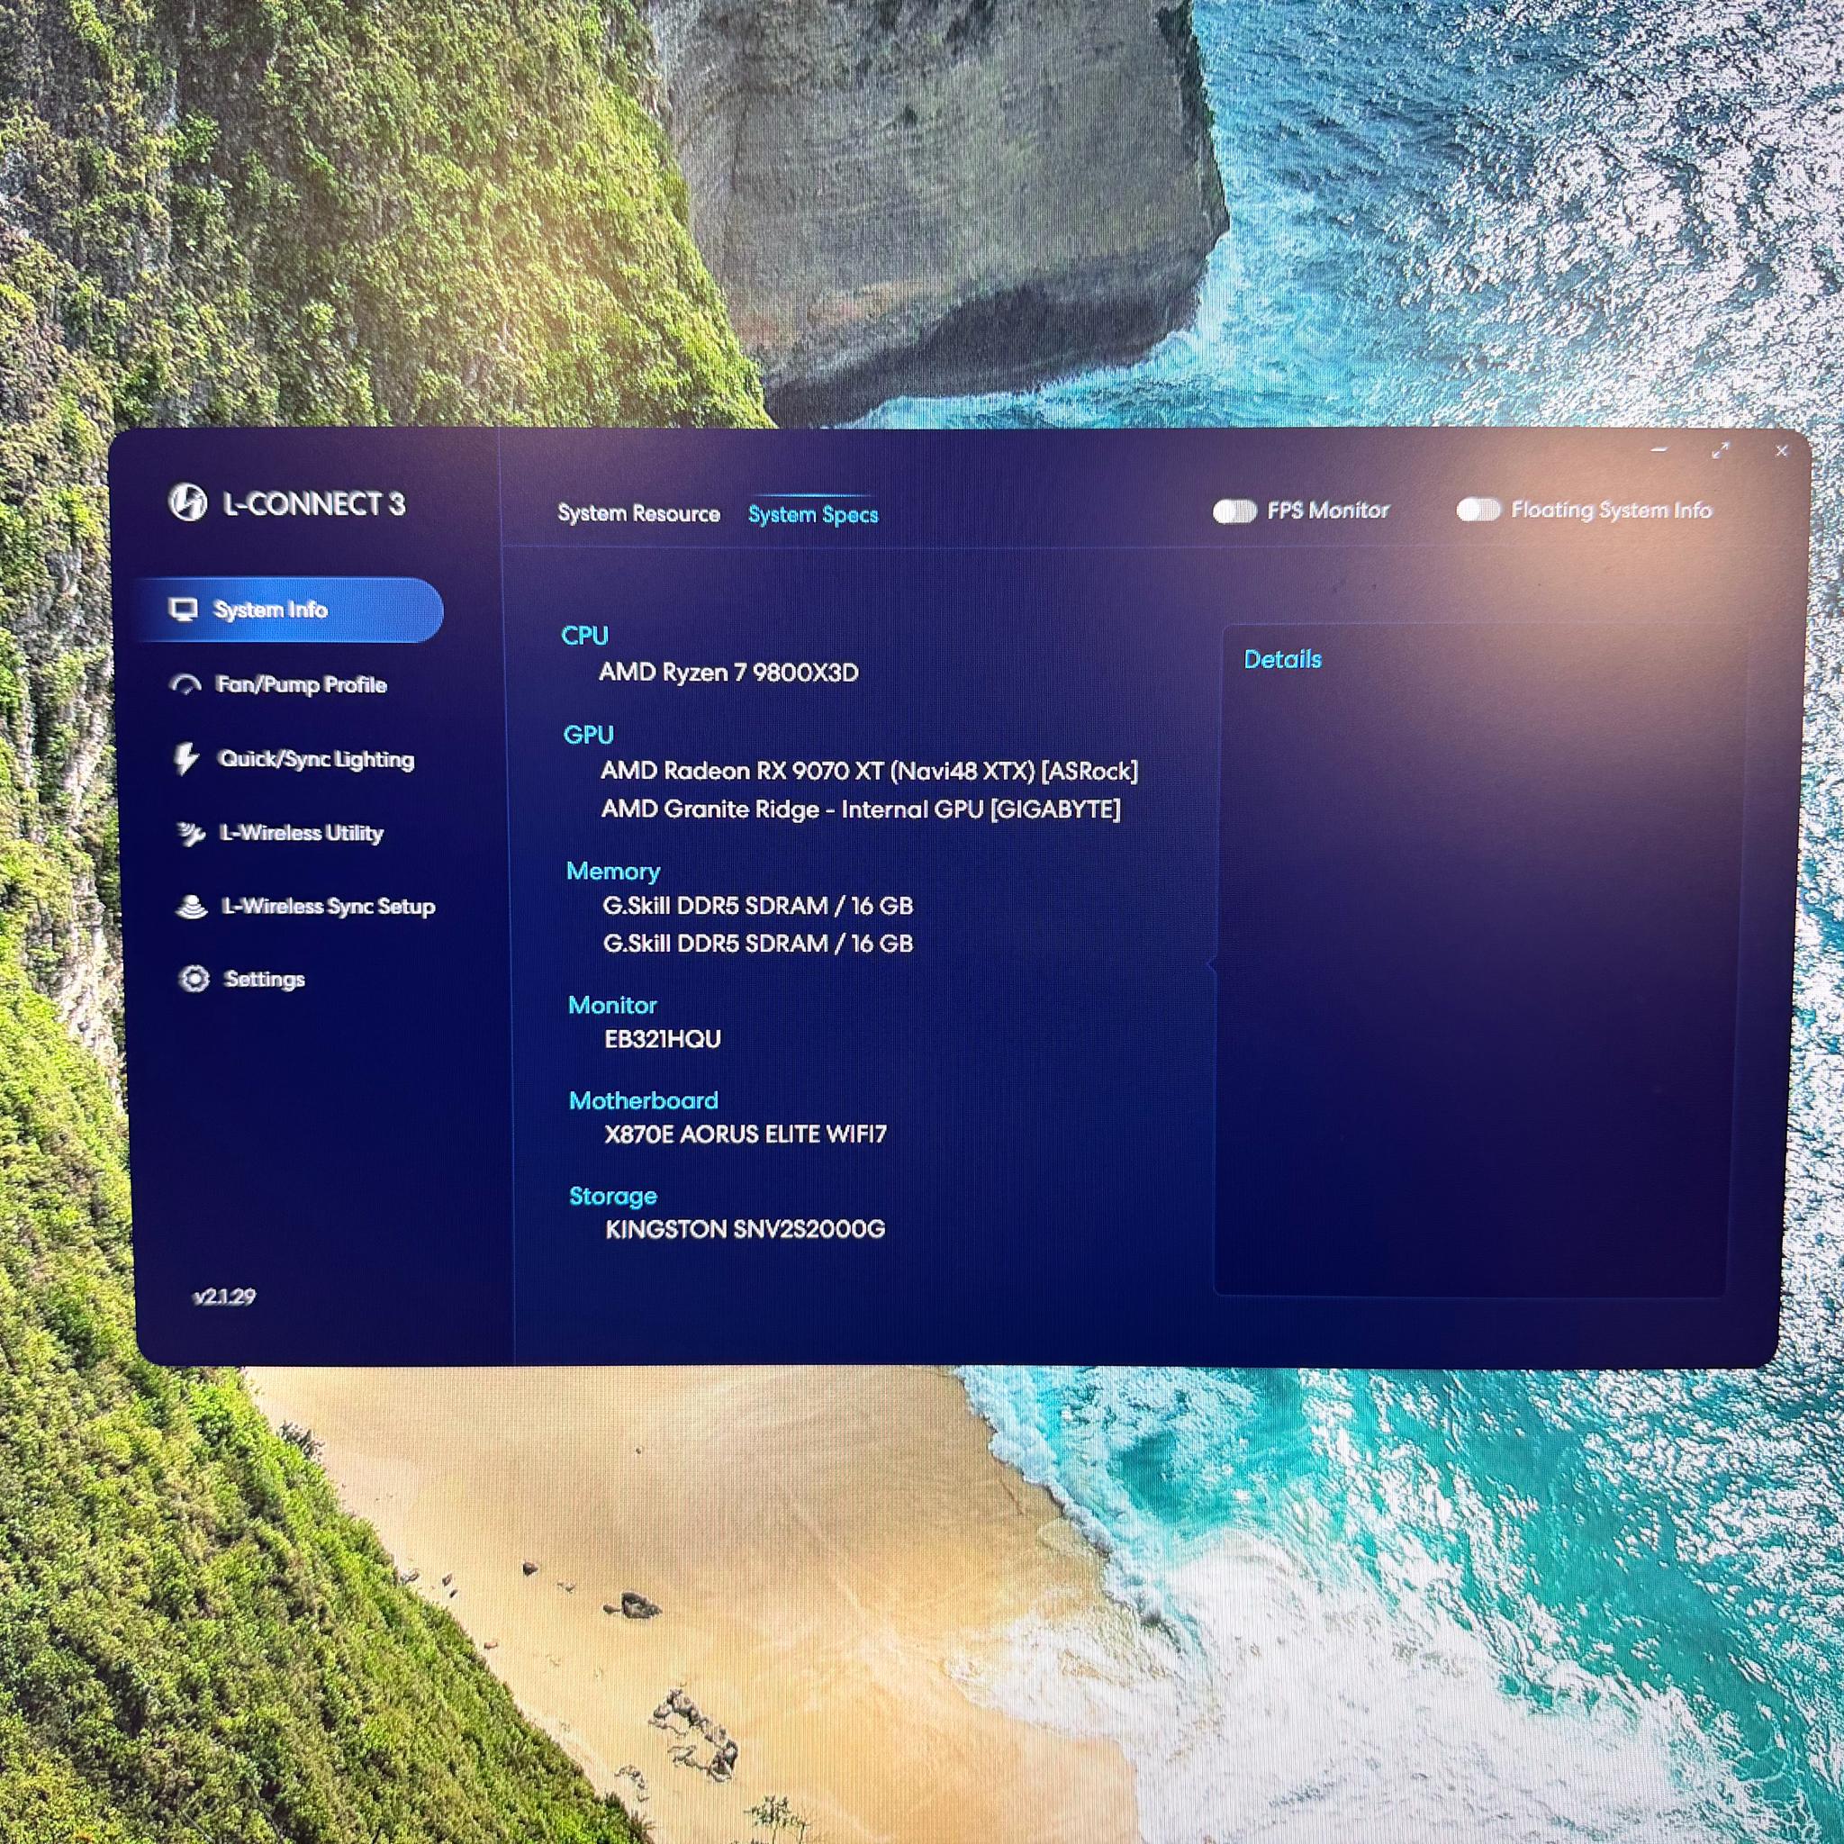Click the Fan/Pump Profile gauge icon
This screenshot has height=1844, width=1844.
click(x=185, y=684)
